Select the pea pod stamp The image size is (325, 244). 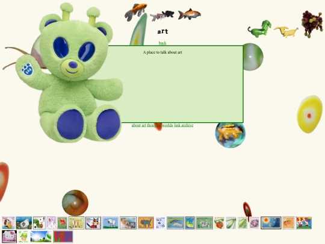click(x=243, y=223)
